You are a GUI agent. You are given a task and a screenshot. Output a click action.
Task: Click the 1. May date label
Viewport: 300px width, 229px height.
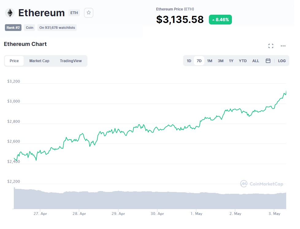point(196,213)
